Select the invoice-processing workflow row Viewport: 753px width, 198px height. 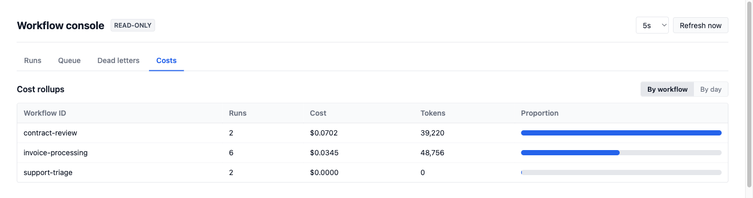[x=372, y=153]
